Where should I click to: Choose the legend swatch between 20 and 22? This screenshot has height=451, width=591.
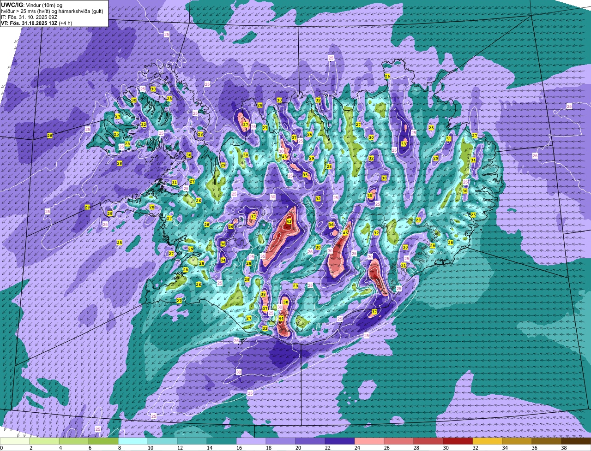click(x=310, y=441)
